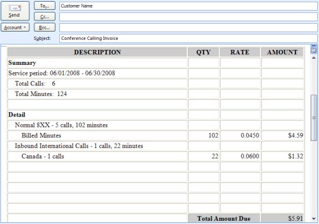Viewport: 319px width, 224px height.
Task: Send the Conference Calling Invoice email
Action: click(15, 11)
